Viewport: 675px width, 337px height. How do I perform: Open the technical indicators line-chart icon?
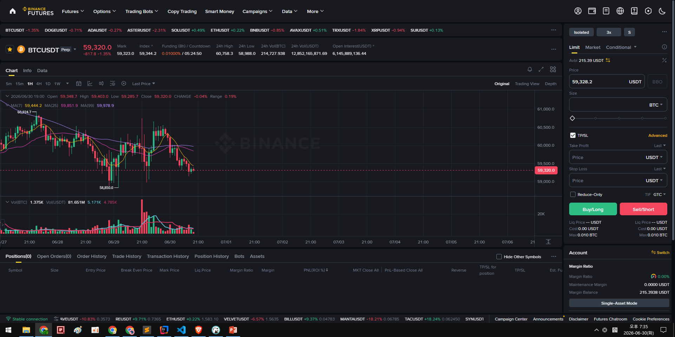click(x=90, y=84)
